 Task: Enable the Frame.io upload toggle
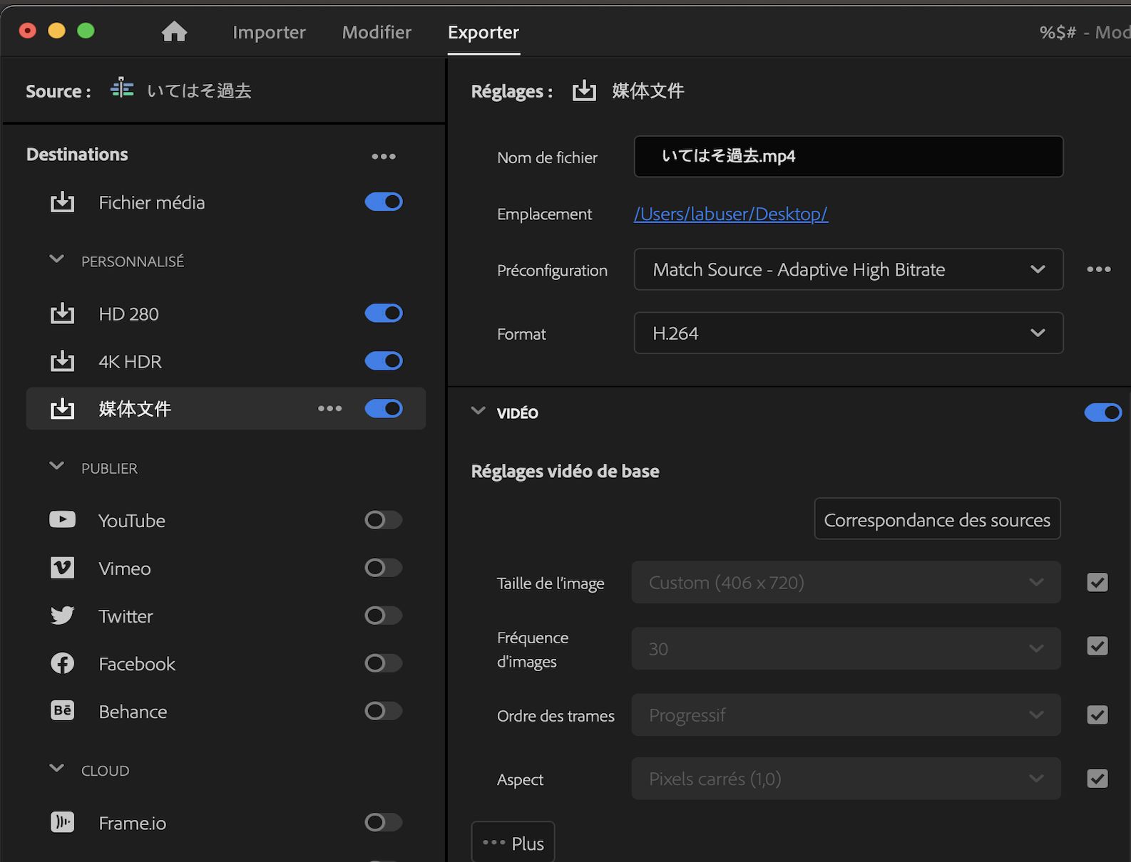pos(384,822)
